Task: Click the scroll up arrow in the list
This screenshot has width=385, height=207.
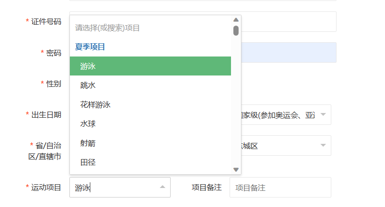Action: point(236,19)
